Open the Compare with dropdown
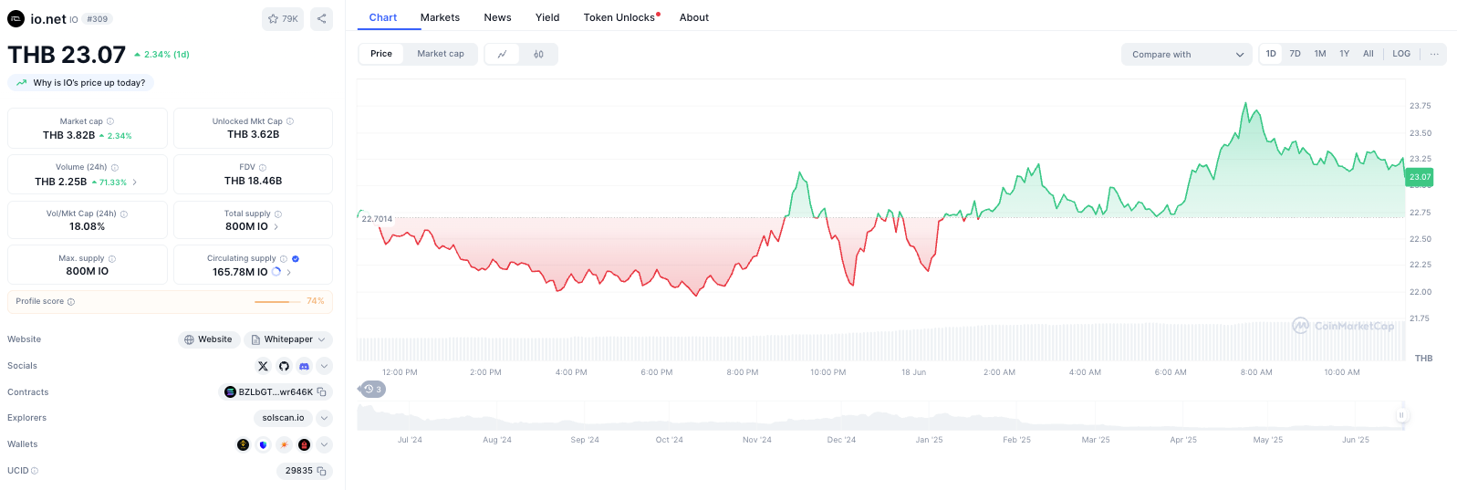Screen dimensions: 1457x490 click(1186, 55)
